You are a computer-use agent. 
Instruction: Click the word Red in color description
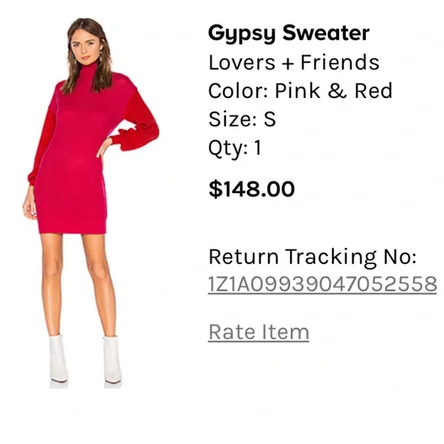(374, 90)
